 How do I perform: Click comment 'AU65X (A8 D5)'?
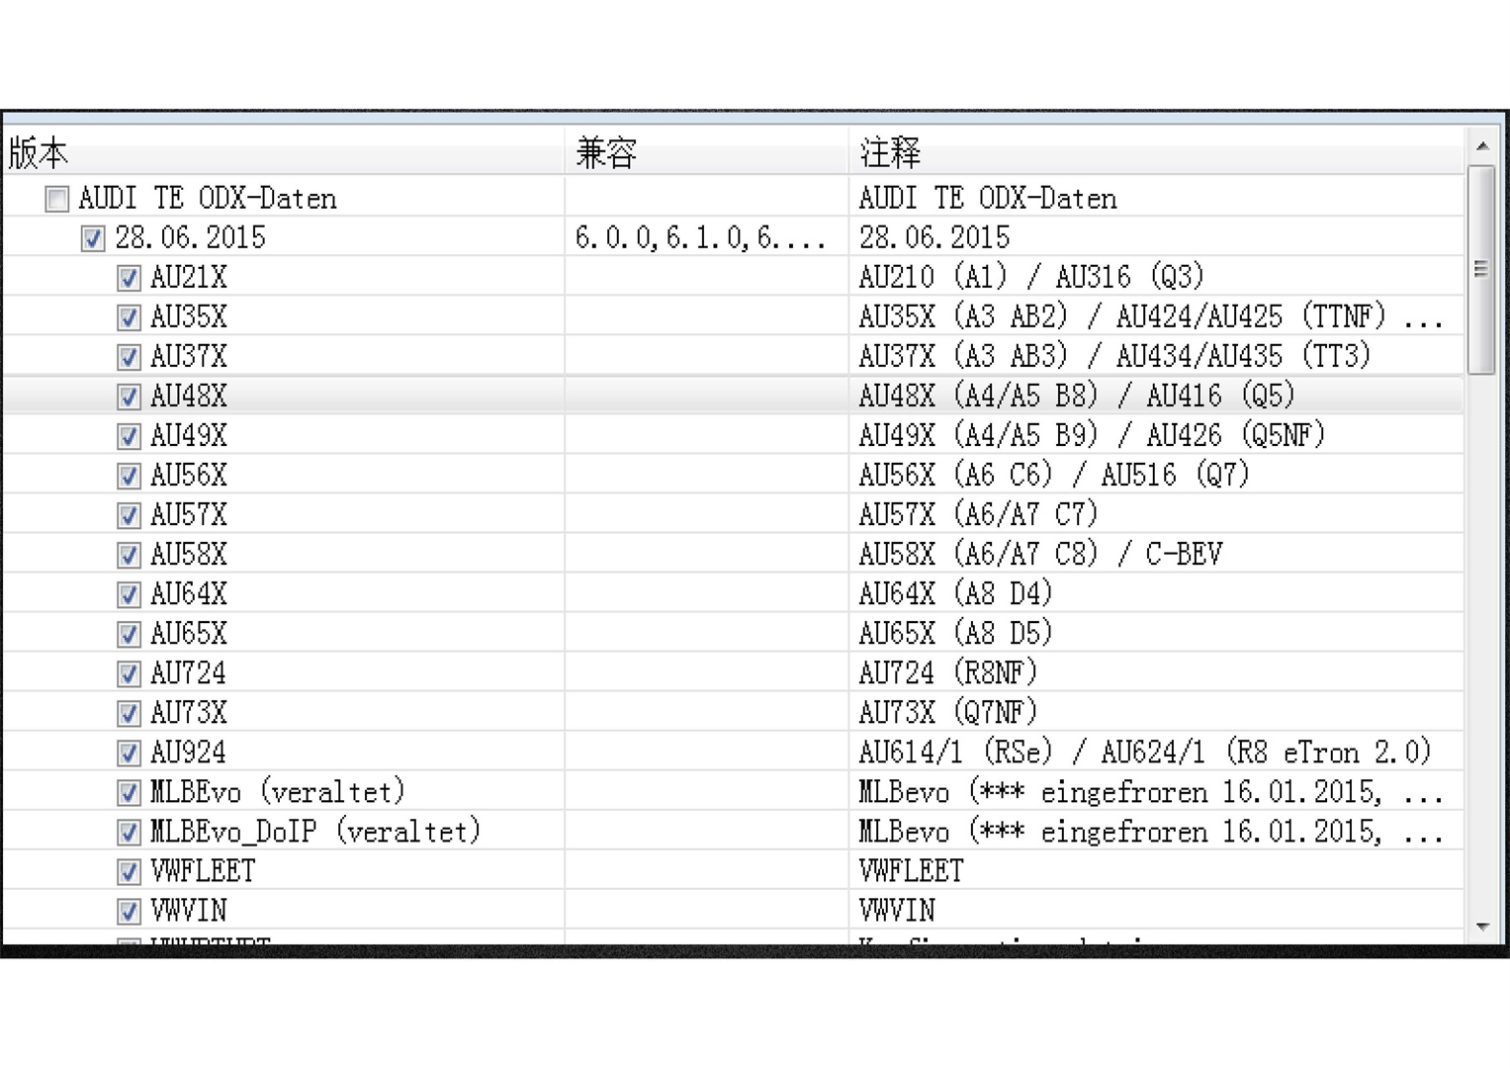(x=955, y=634)
